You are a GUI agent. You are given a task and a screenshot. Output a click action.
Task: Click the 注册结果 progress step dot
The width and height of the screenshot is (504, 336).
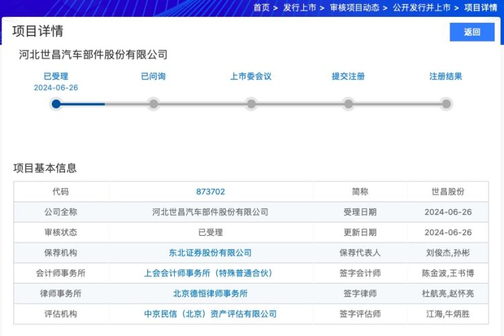pyautogui.click(x=446, y=103)
